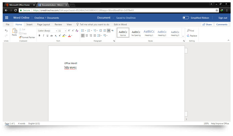Apply the Heading 1 style
This screenshot has height=136, width=233.
149,33
